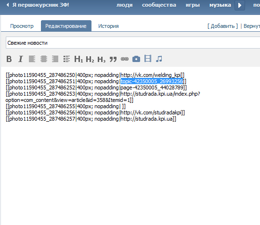Place cursor in option=com_content&view=article line
260x225 pixels.
point(69,100)
